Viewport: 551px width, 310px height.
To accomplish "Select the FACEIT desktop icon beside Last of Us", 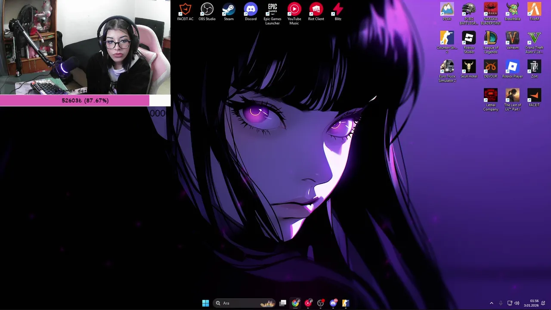I will pos(534,98).
